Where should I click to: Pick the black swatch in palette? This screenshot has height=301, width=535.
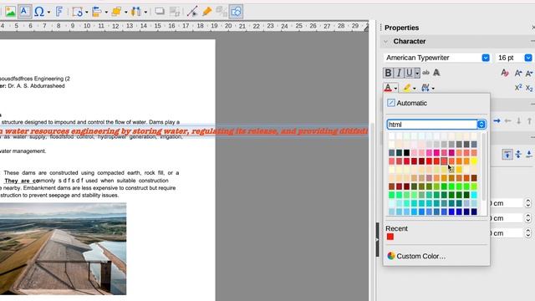407,152
